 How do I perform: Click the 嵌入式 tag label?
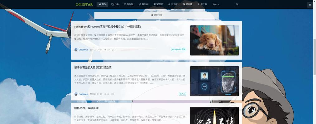pyautogui.click(x=182, y=94)
